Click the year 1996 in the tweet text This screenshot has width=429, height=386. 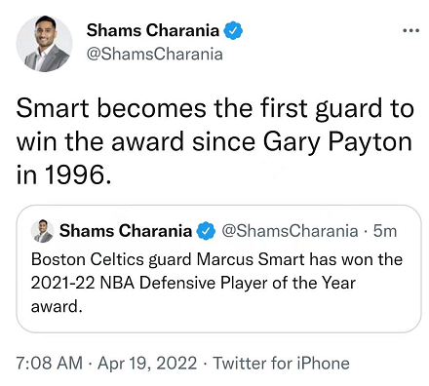point(75,174)
